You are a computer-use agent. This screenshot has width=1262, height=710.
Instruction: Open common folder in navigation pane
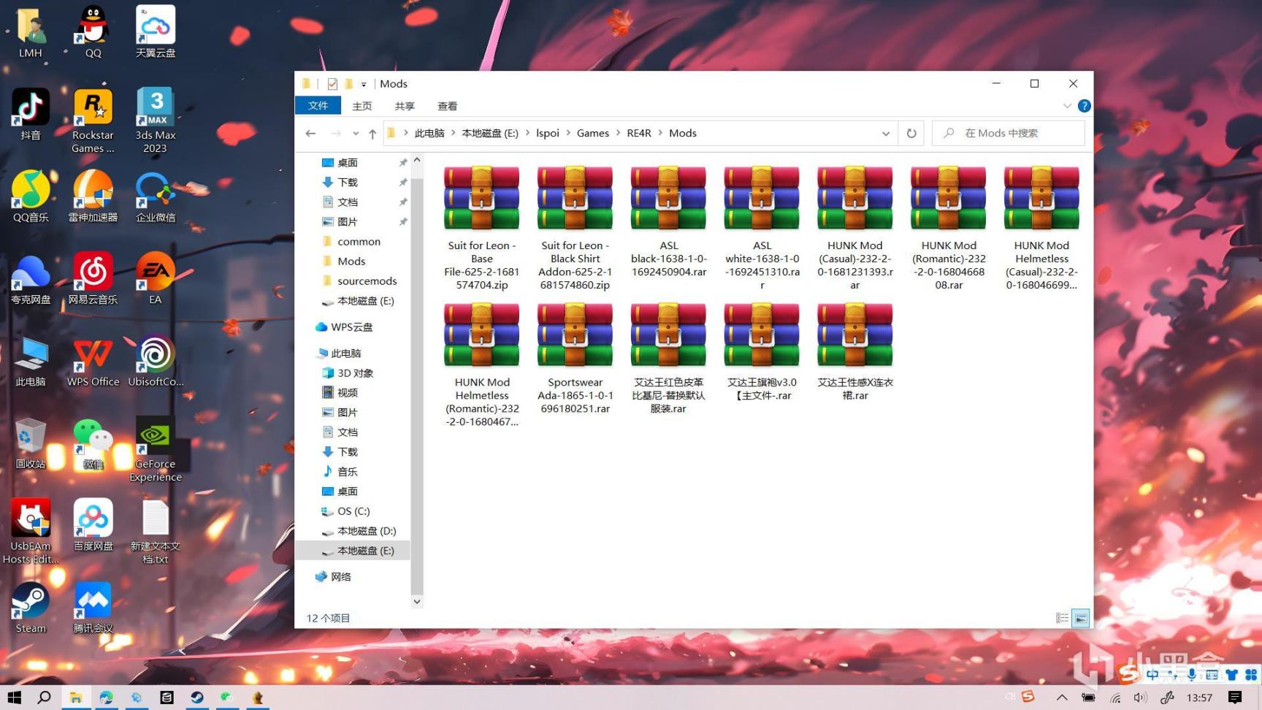click(x=359, y=241)
